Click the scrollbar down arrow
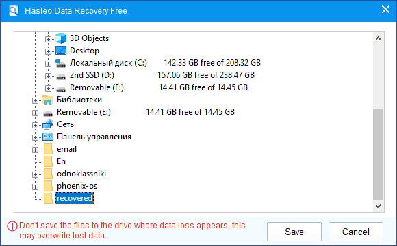Screen dimensions: 397x246 (379, 206)
